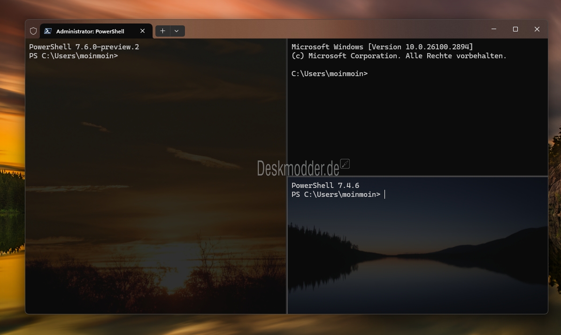Image resolution: width=561 pixels, height=335 pixels.
Task: Close the Administrator: PowerShell tab
Action: (142, 31)
